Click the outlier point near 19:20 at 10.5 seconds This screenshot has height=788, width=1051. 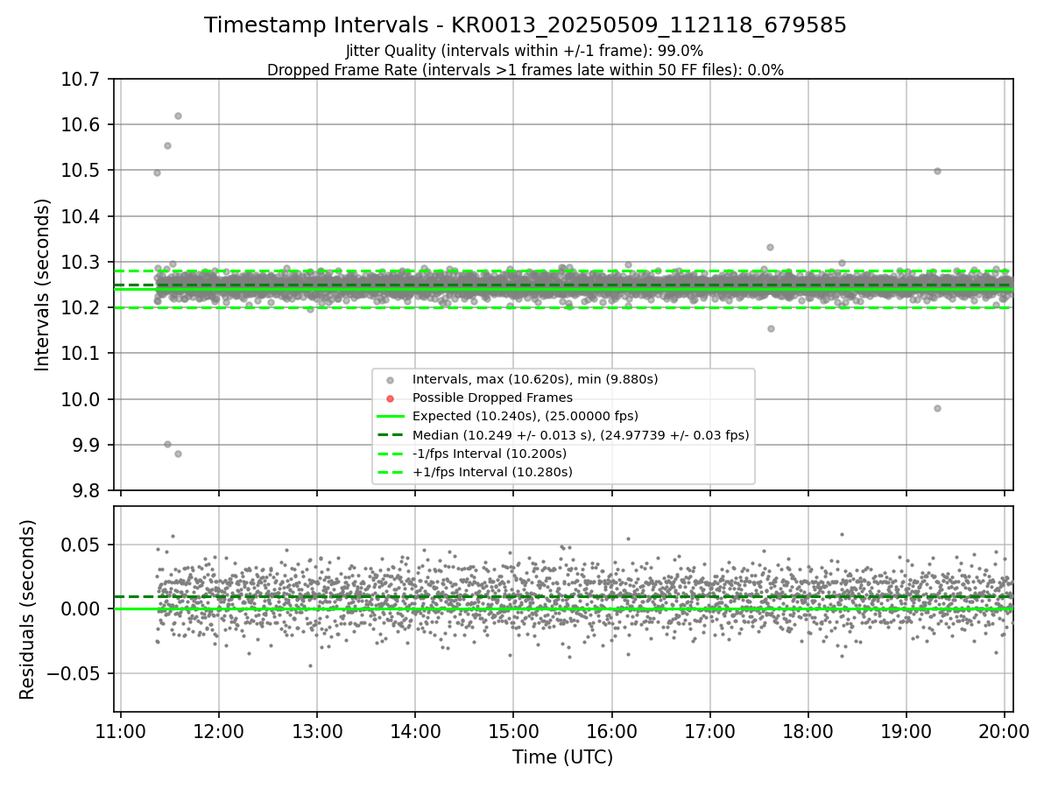937,171
